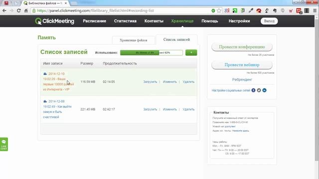Open Twitter social settings icon
The height and width of the screenshot is (179, 319).
pos(259,90)
